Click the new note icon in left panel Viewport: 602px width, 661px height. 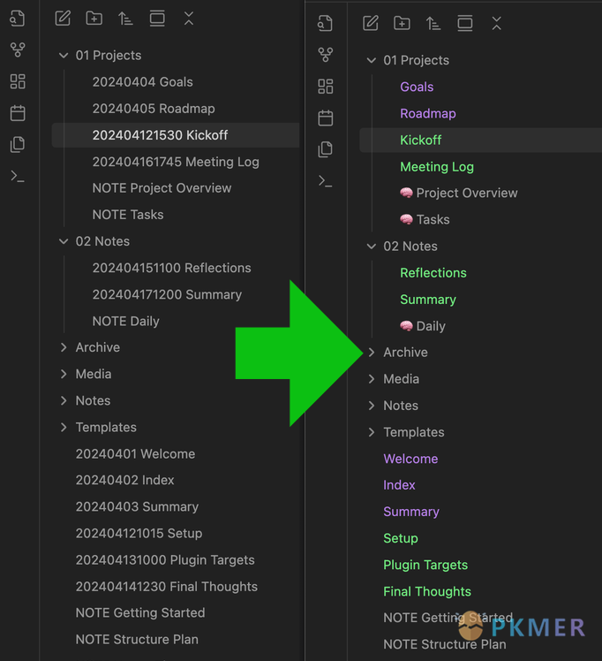[63, 19]
